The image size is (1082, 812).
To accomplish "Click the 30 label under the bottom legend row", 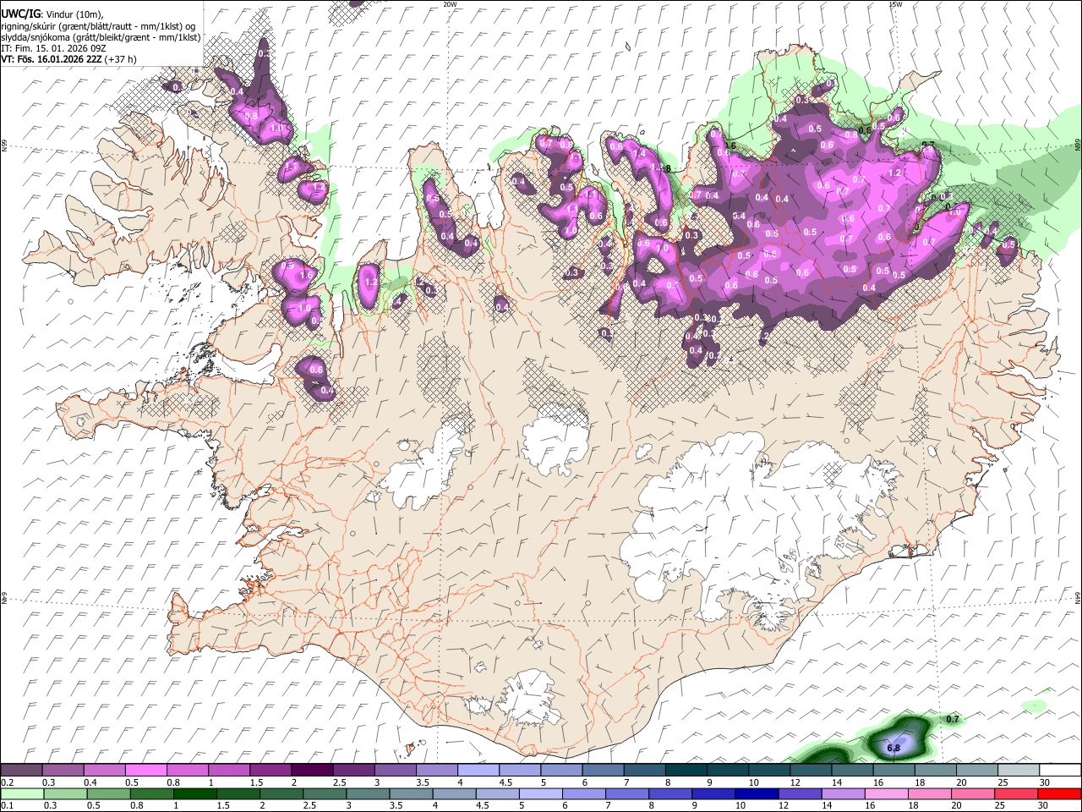I will pos(1043,805).
